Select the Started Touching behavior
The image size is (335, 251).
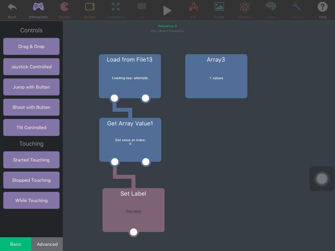click(31, 160)
